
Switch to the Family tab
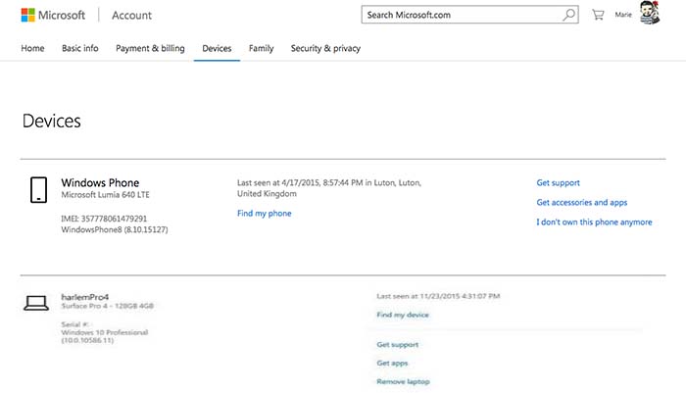pos(262,48)
